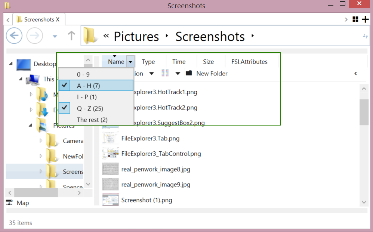The height and width of the screenshot is (232, 373).
Task: Click the Forward navigation arrow button
Action: coord(35,35)
